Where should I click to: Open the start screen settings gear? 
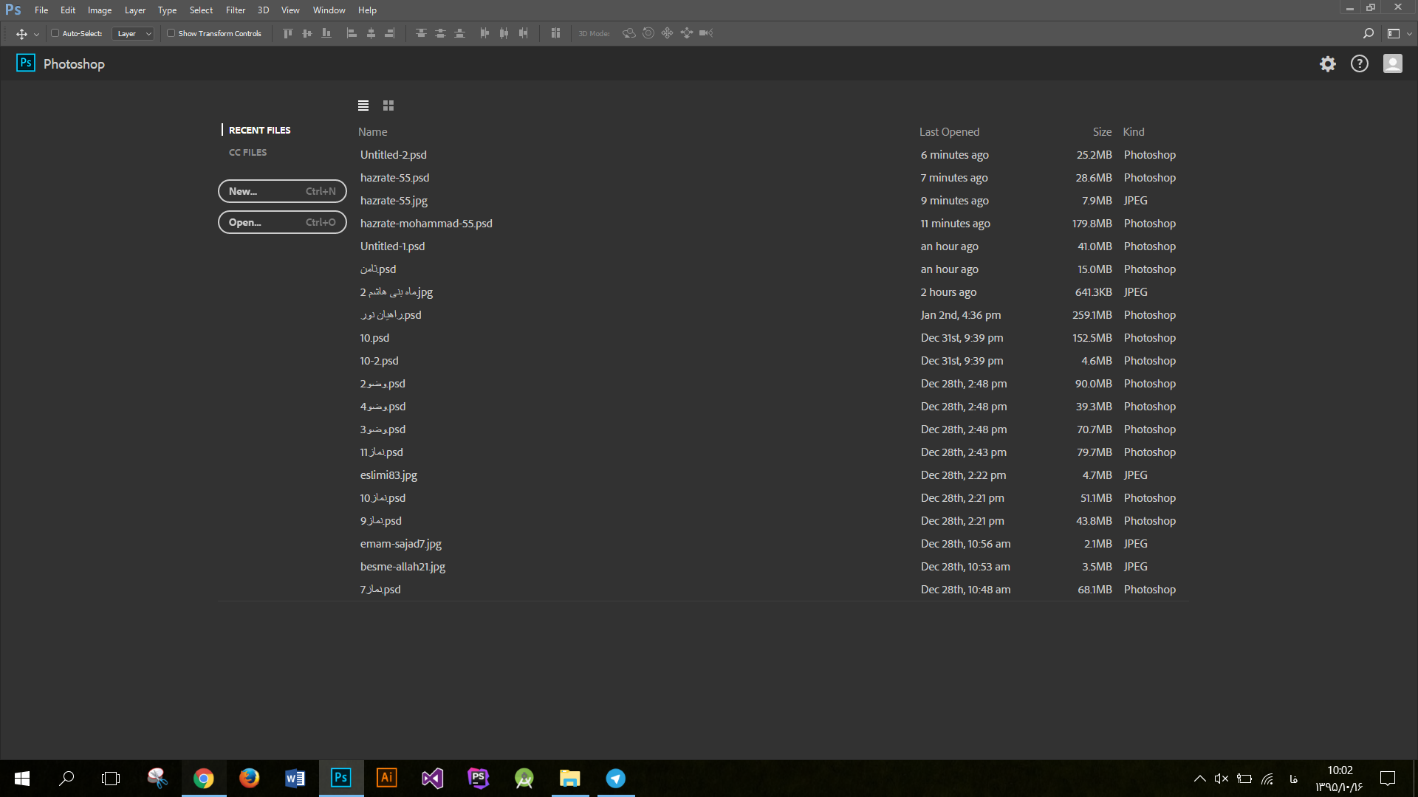click(1328, 64)
